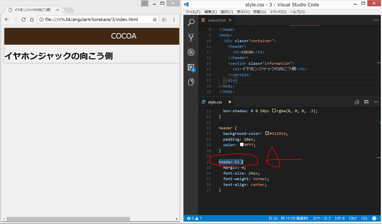Close the Chrome tab イヤホンジャックの向こう側
Viewport: 382px width, 224px height.
pyautogui.click(x=57, y=10)
